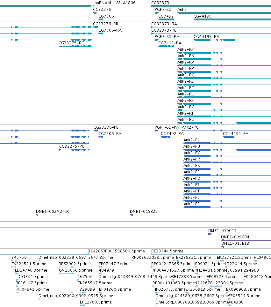Click the Ank2 gene label
Image resolution: width=271 pixels, height=307 pixels.
(x=182, y=9)
